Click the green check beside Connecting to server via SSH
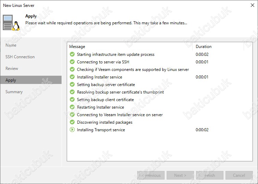 (72, 62)
